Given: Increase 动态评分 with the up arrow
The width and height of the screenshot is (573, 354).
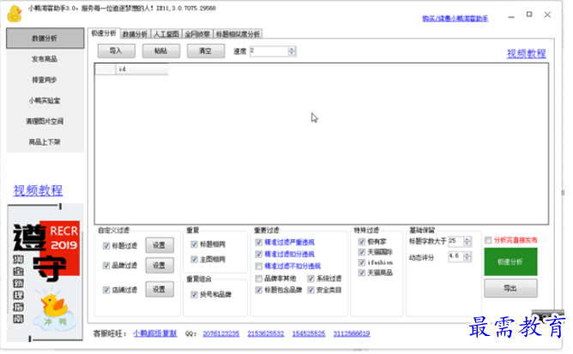Looking at the screenshot, I should tap(467, 255).
